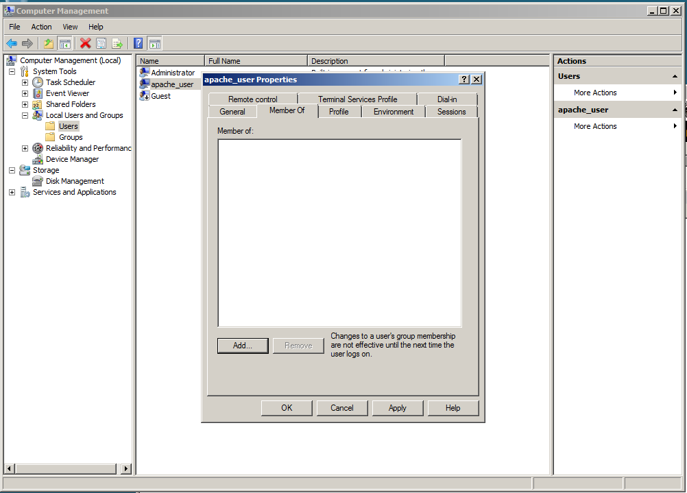Sort by the Name column header
687x493 pixels.
(x=171, y=61)
